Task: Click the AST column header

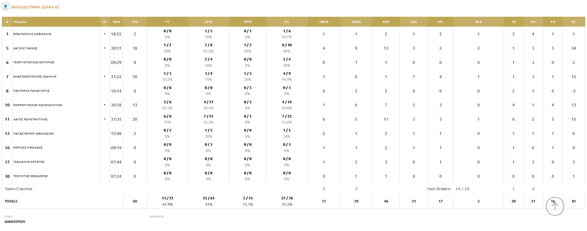Action: [414, 22]
